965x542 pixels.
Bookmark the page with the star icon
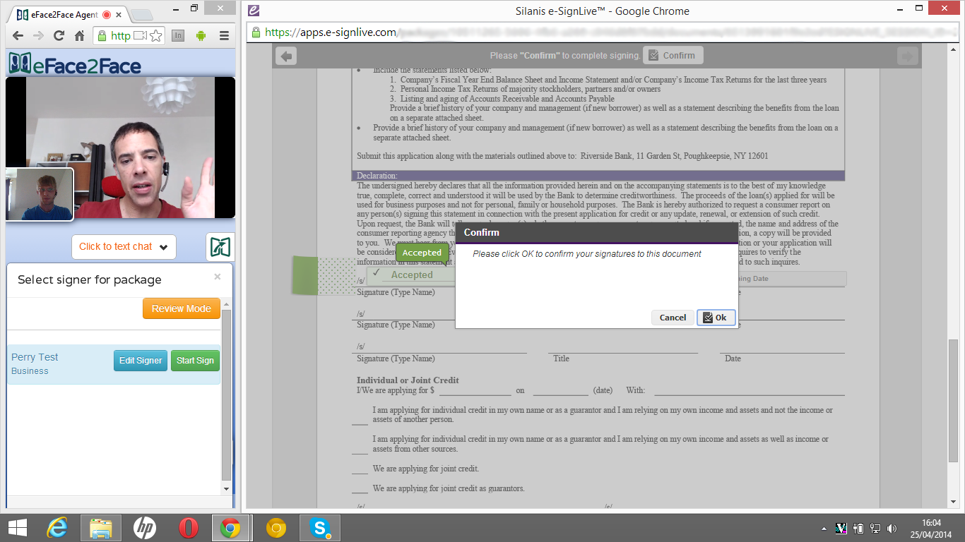click(x=156, y=35)
